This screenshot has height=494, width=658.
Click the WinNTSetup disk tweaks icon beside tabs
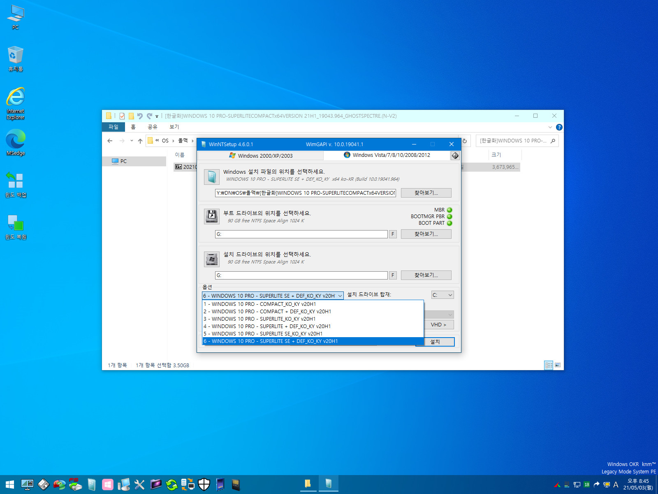coord(455,156)
